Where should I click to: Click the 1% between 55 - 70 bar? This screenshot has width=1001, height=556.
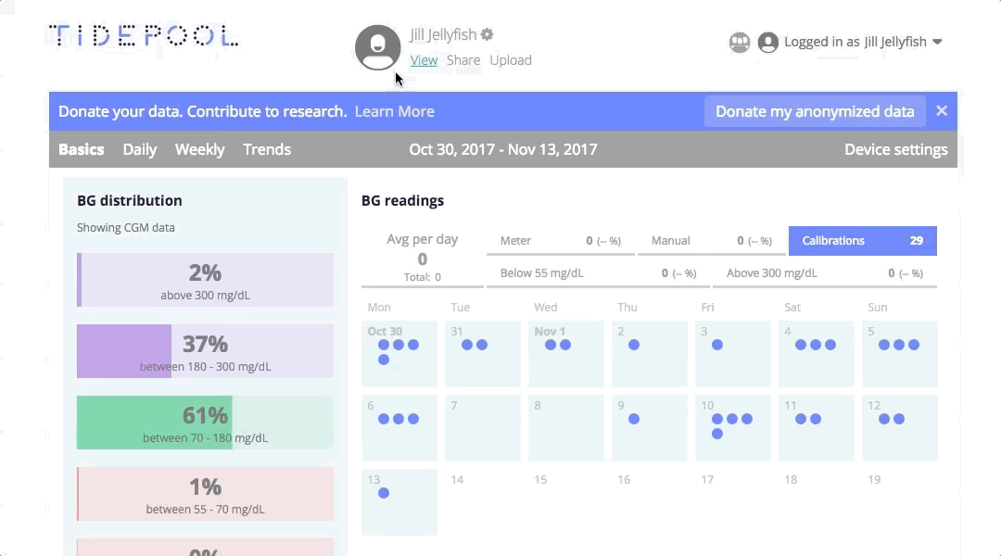click(205, 493)
